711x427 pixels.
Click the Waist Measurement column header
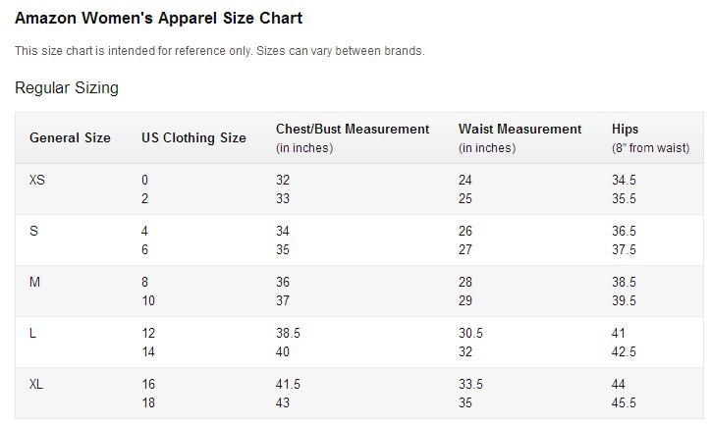(x=520, y=137)
